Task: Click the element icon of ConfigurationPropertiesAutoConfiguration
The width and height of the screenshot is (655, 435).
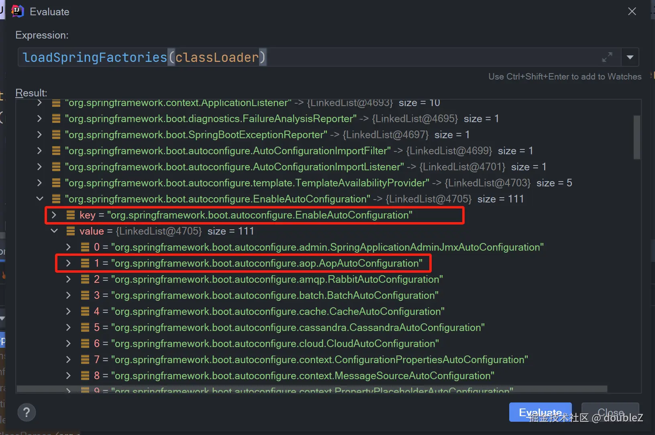Action: (85, 359)
